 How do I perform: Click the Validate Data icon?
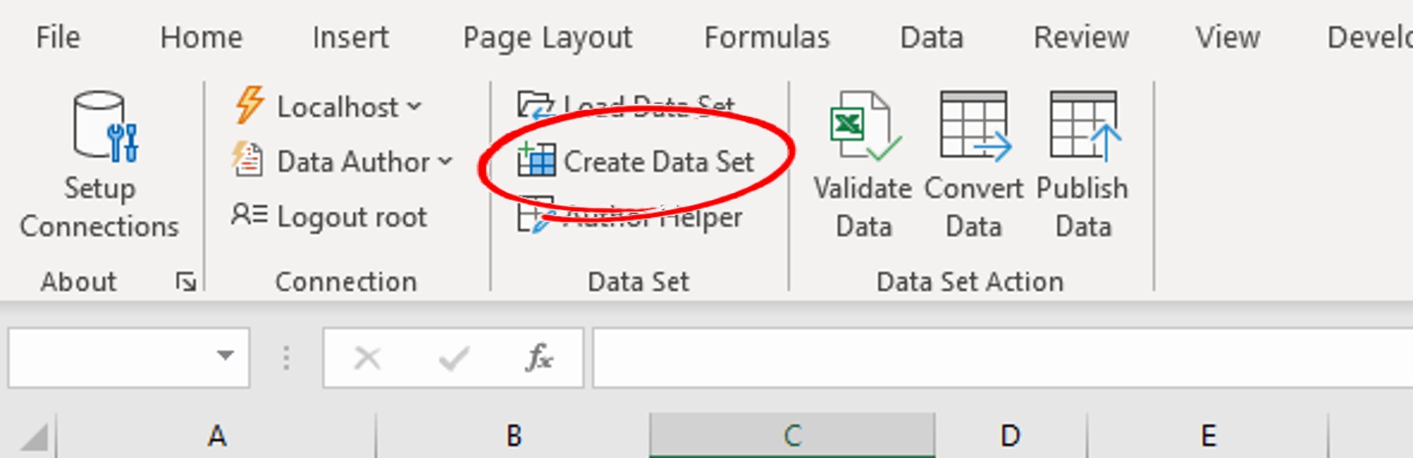point(863,126)
